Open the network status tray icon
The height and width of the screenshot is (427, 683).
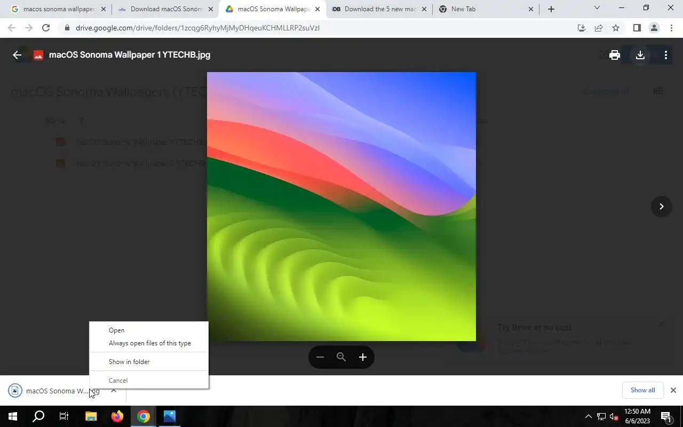click(x=601, y=416)
